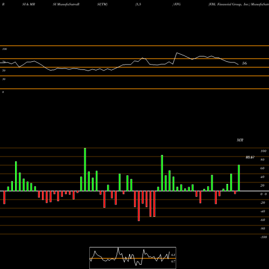Click the '-20' MR axis label

[263, 203]
